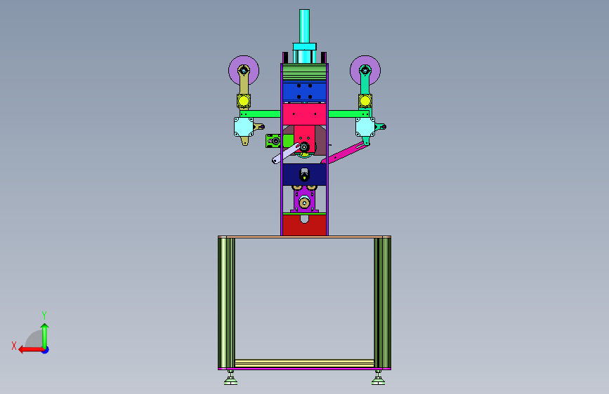Select the teal arm under right reel

click(365, 83)
